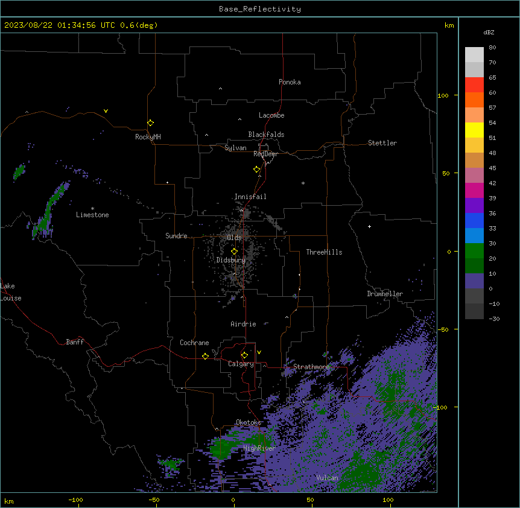Click the Okotoks label
The image size is (520, 508).
click(249, 422)
